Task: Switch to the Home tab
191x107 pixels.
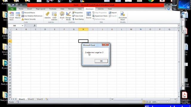Action: pyautogui.click(x=21, y=9)
